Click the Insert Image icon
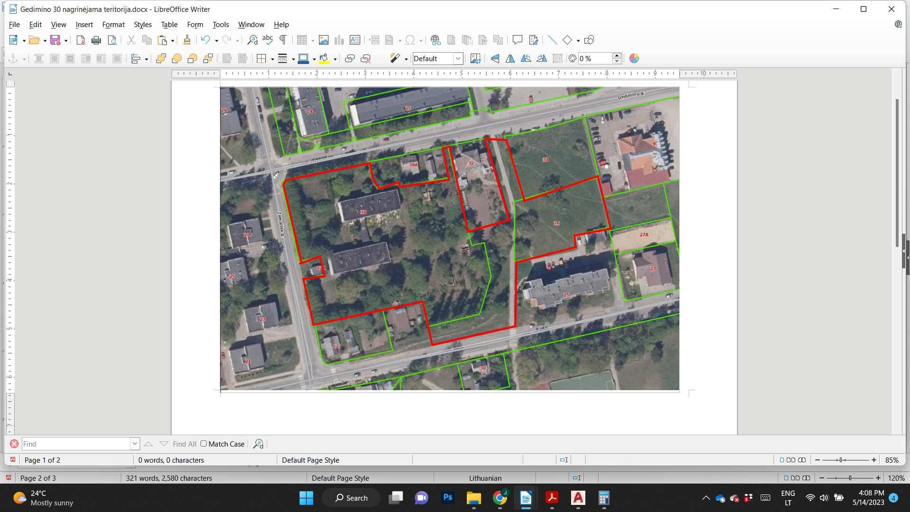Screen dimensions: 910x512 [324, 40]
